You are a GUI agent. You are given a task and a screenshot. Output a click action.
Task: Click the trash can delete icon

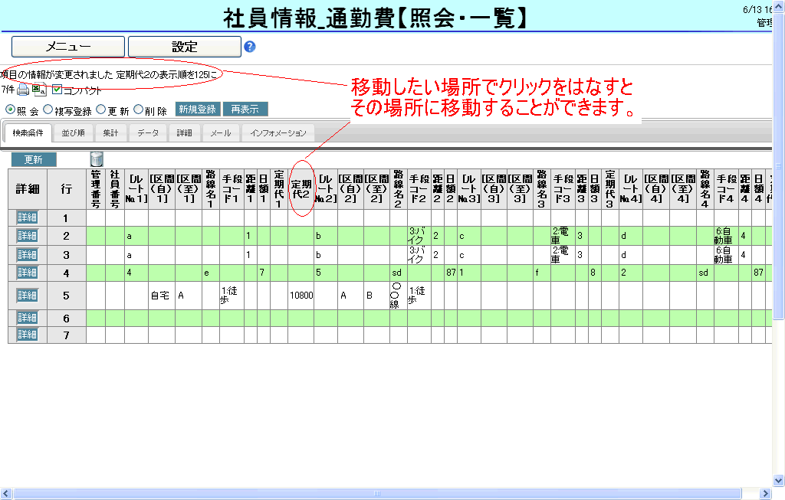pos(97,159)
